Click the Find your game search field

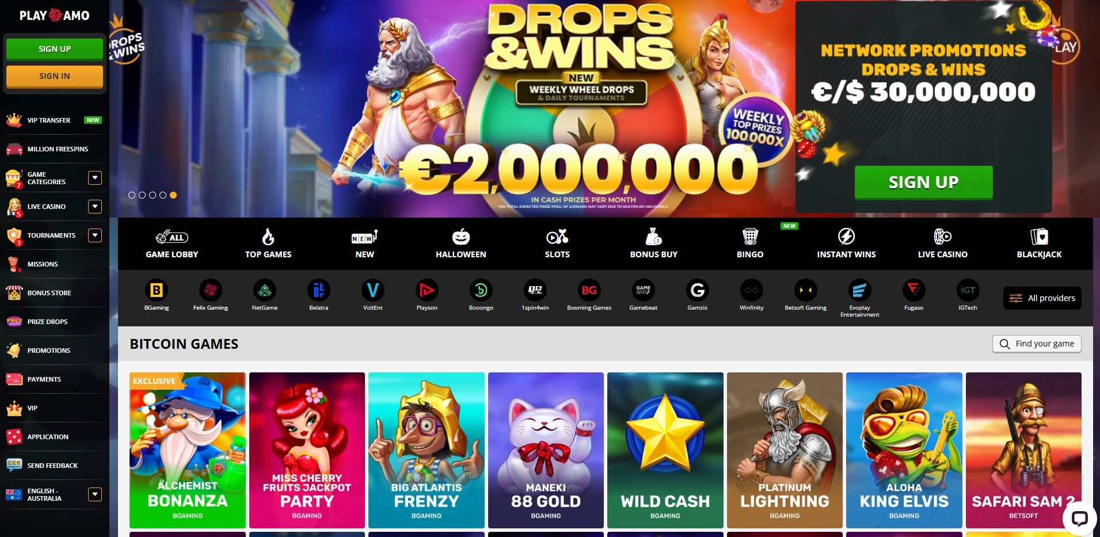coord(1037,344)
